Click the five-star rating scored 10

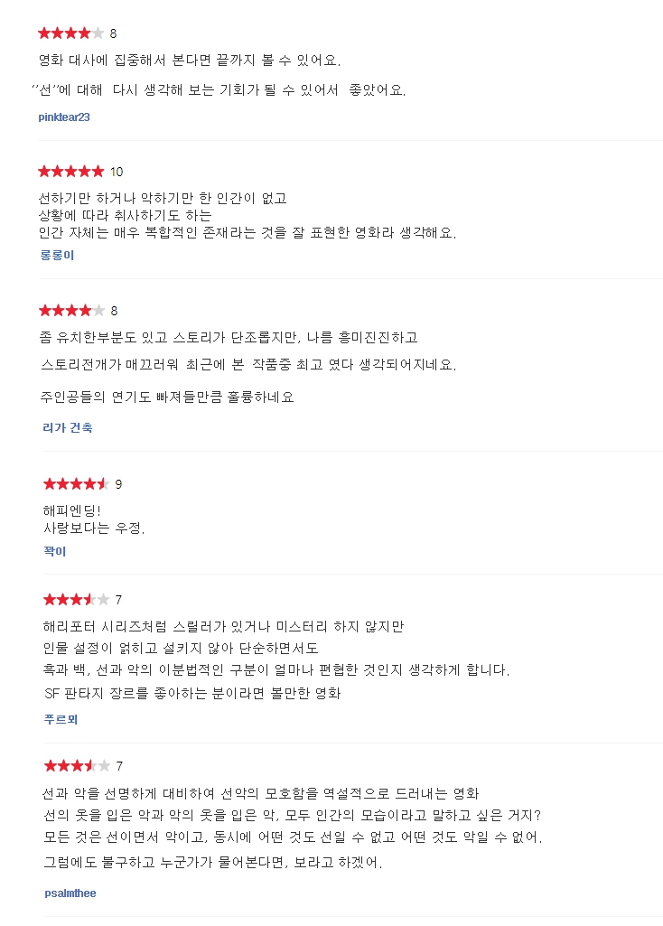[70, 172]
